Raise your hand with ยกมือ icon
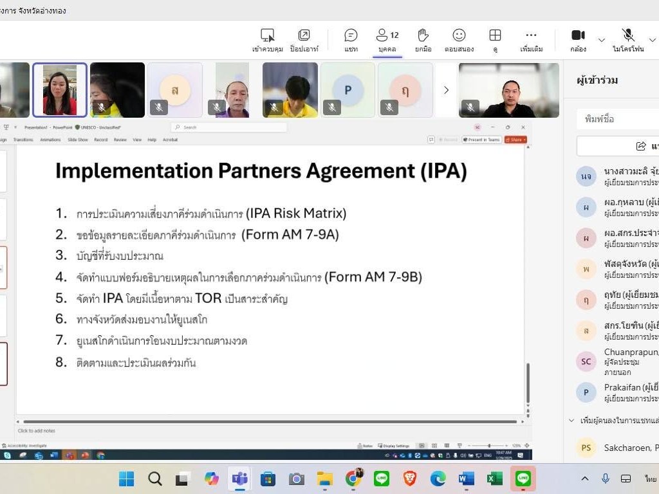 click(x=423, y=41)
